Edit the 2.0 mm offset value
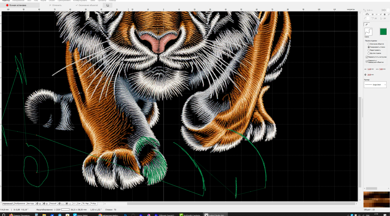The width and height of the screenshot is (390, 216). [369, 75]
